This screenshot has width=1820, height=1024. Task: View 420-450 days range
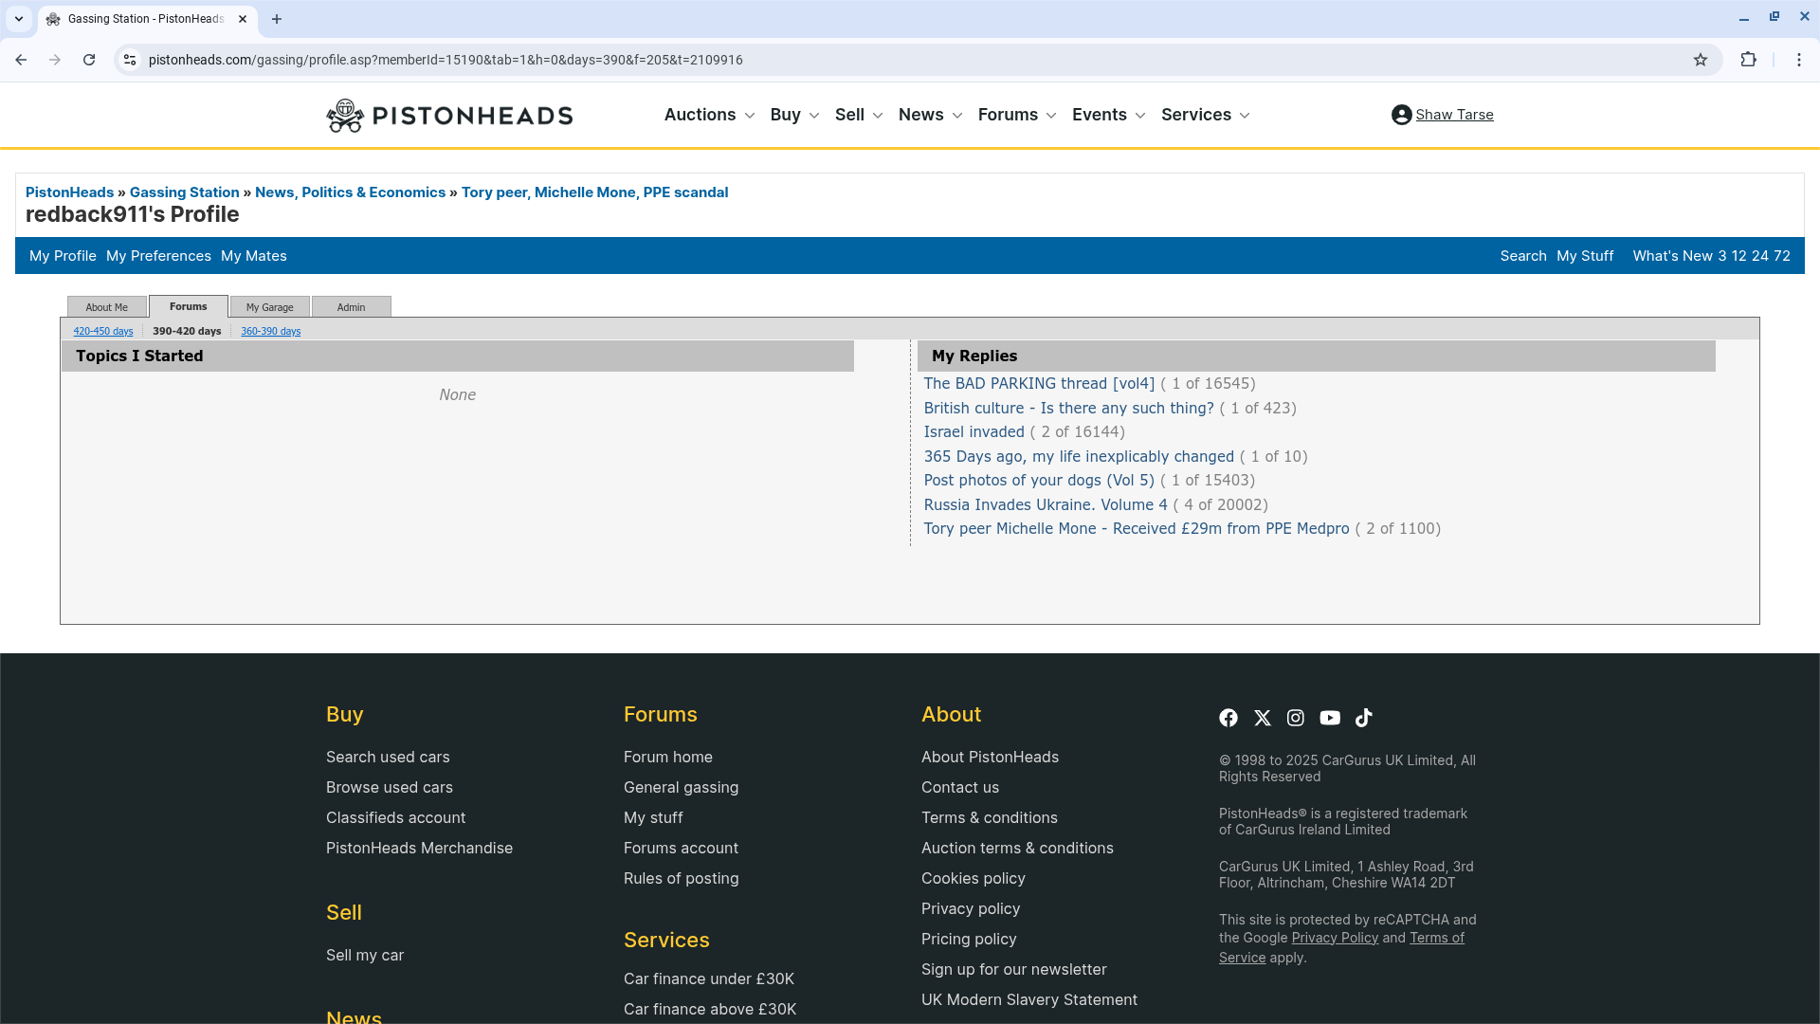pyautogui.click(x=103, y=331)
